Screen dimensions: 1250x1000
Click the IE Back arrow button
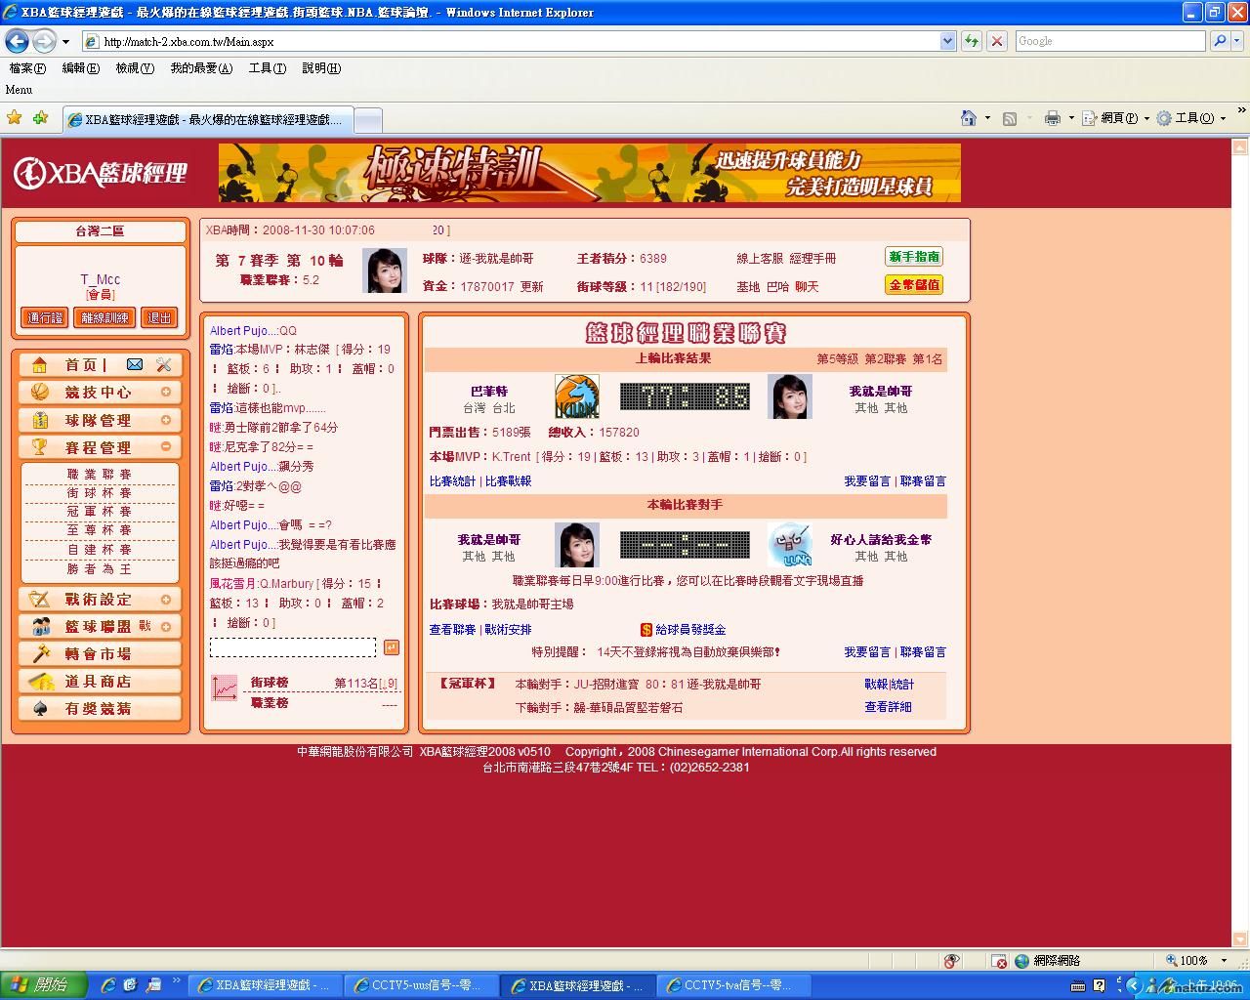tap(17, 41)
